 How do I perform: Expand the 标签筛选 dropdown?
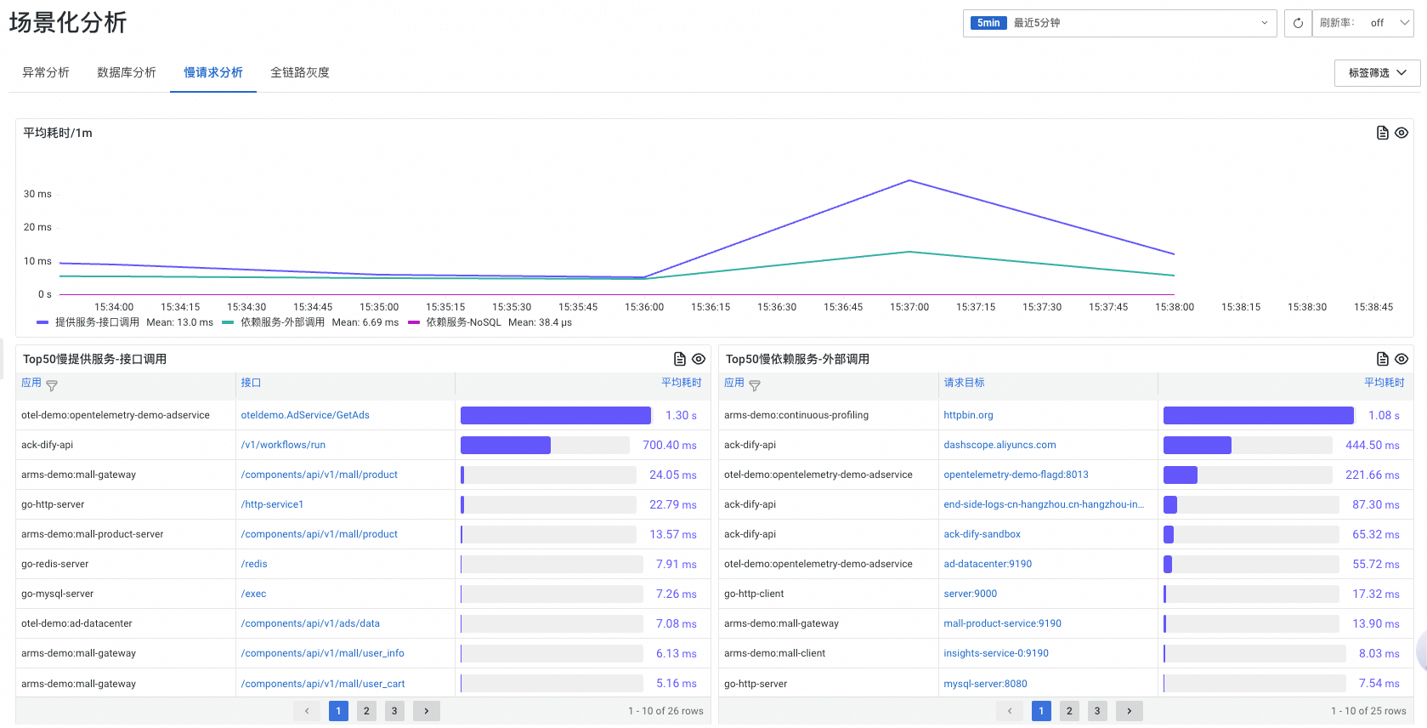click(1377, 73)
